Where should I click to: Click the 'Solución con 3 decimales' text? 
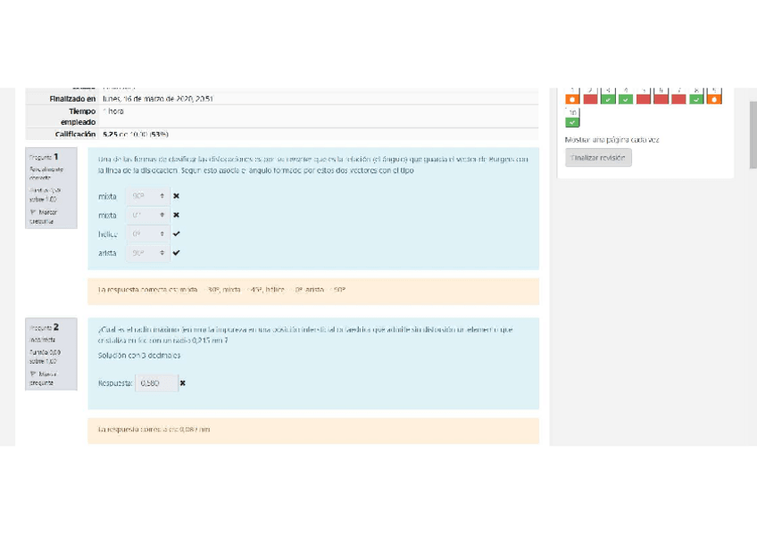[x=139, y=355]
